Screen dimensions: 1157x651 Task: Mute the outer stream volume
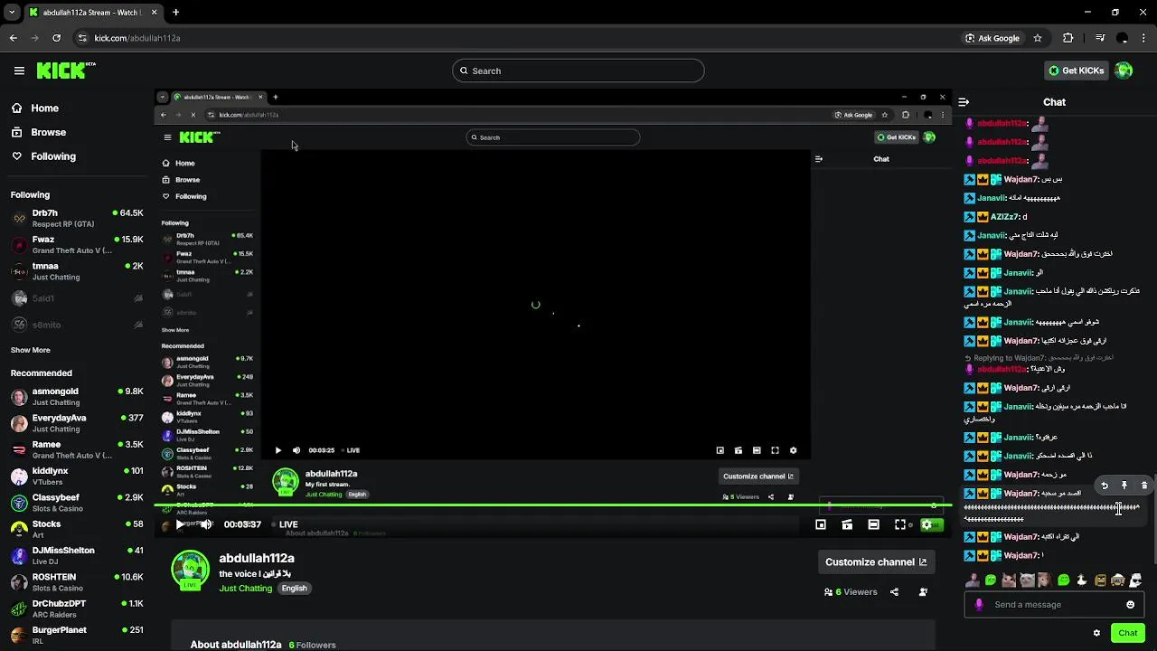coord(206,524)
